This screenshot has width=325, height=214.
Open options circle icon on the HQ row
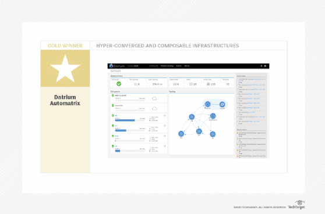[165, 126]
